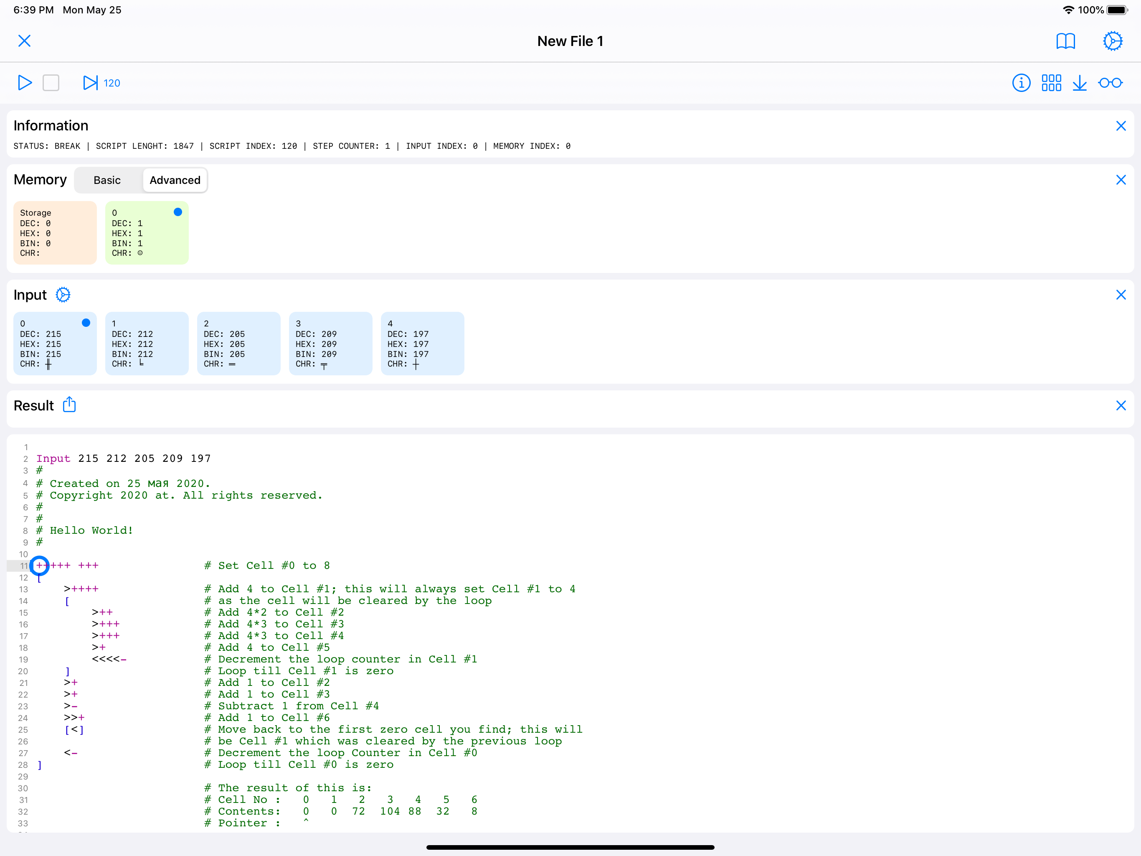Open the memory grid view icon
This screenshot has width=1141, height=856.
click(1051, 83)
